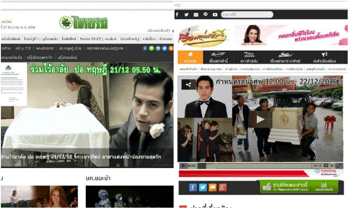Open Thairath's green LINE icon

[x=151, y=48]
